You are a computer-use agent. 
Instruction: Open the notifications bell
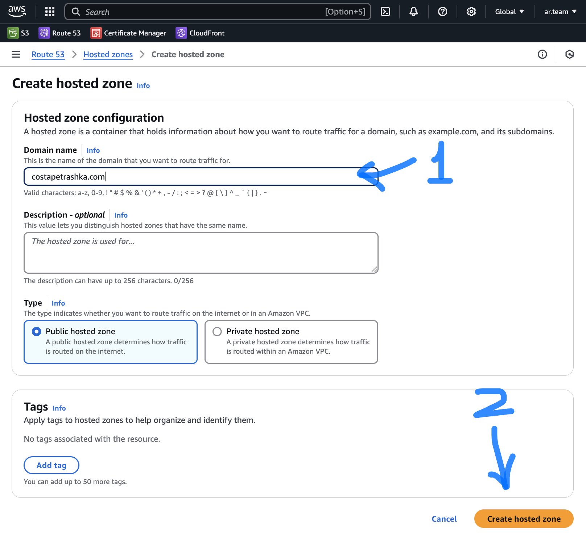point(413,12)
